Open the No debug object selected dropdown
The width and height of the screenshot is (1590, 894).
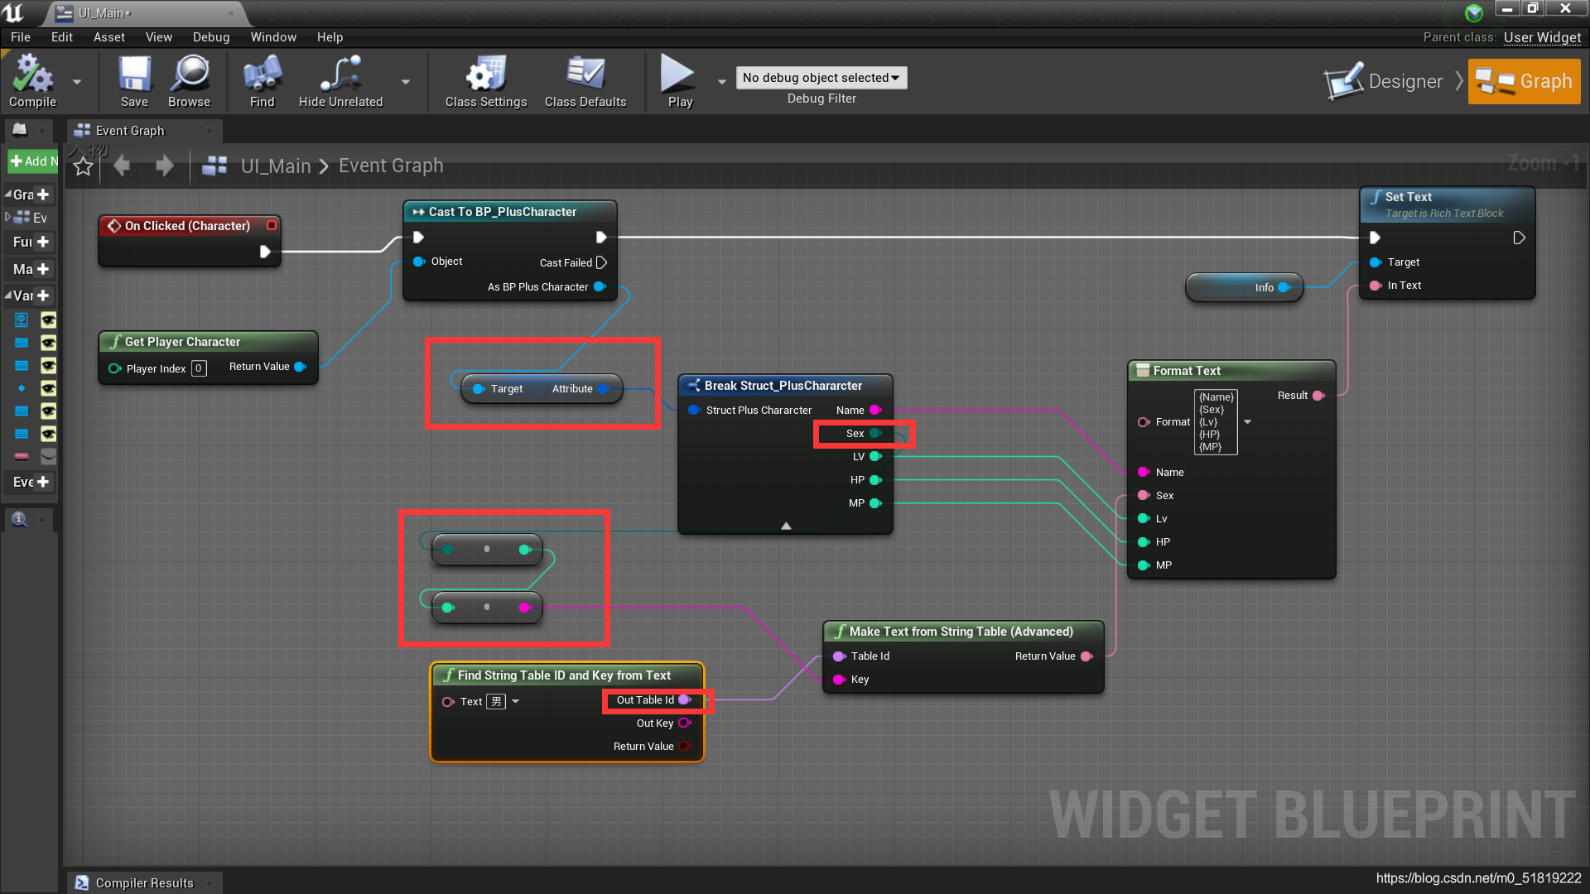coord(820,77)
